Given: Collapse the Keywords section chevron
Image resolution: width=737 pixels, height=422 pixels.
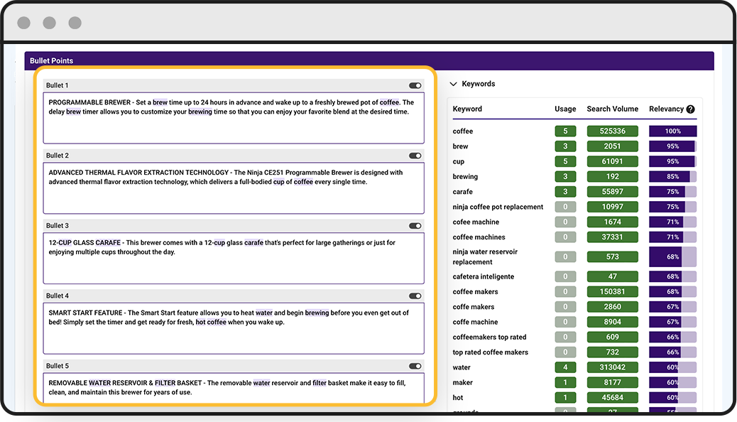Looking at the screenshot, I should (454, 84).
